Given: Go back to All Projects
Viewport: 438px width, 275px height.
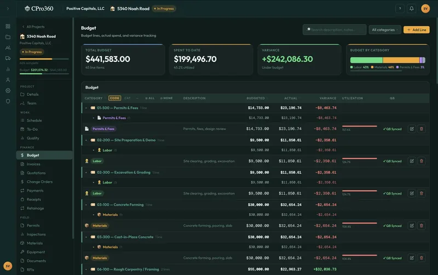Looking at the screenshot, I should 33,26.
